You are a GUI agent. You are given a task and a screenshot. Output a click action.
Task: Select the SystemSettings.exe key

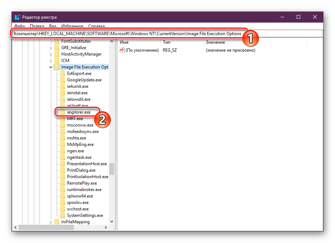pos(85,215)
